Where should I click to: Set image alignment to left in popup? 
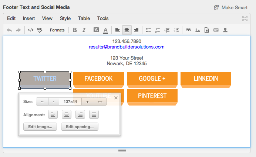click(x=53, y=114)
